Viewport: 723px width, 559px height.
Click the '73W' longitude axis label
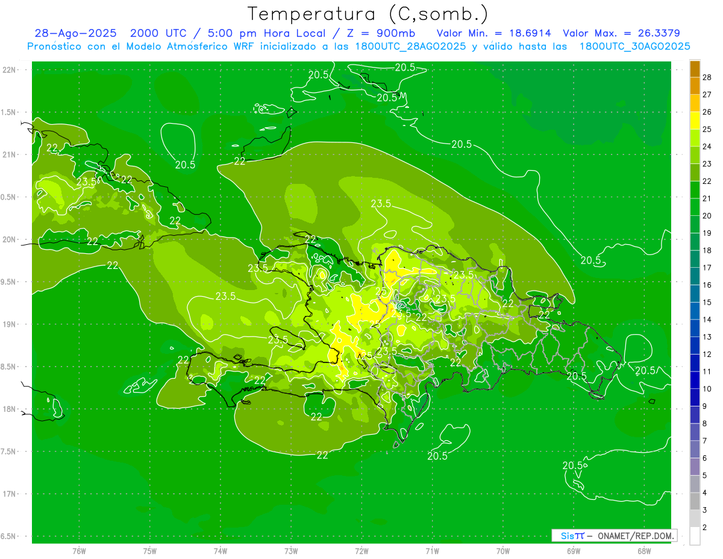(291, 551)
